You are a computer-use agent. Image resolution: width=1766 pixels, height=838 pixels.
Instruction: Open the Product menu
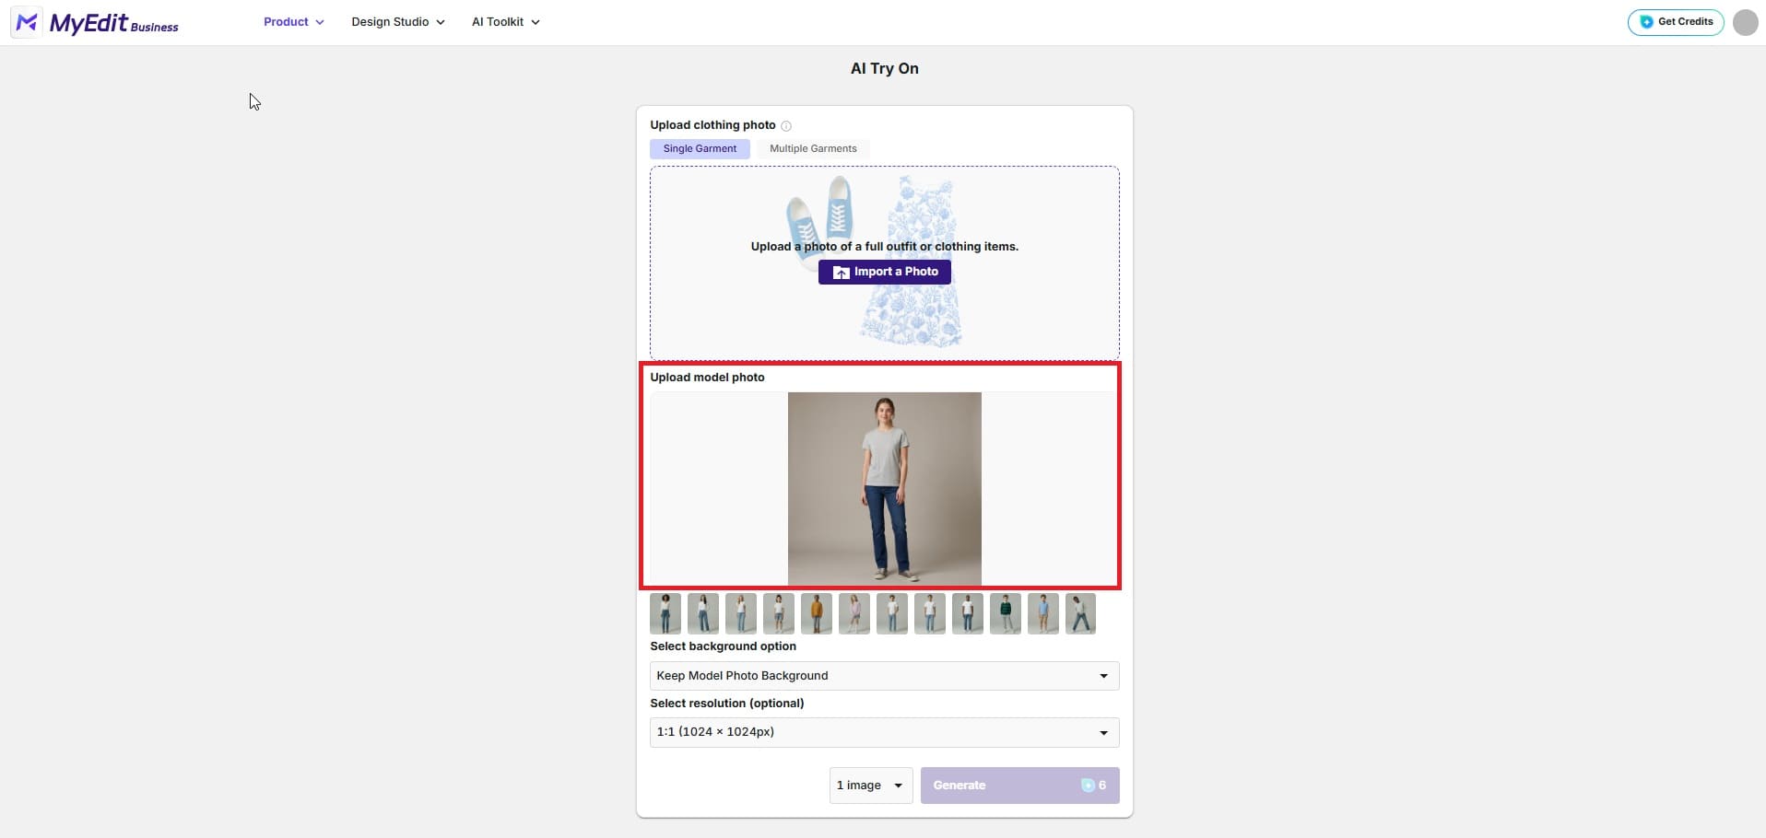tap(293, 21)
